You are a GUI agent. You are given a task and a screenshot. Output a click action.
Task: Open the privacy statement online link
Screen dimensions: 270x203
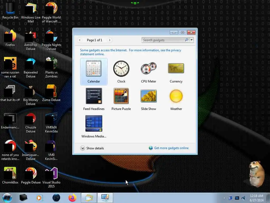click(131, 52)
